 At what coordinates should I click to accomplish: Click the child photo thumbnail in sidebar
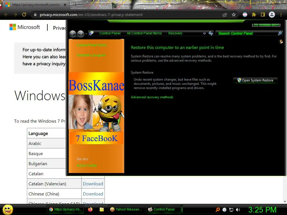(x=80, y=112)
